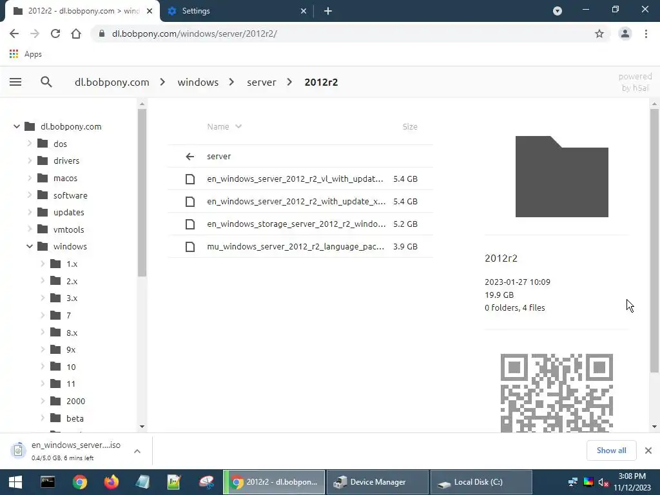Screen dimensions: 660x495
Task: Close the Settings tab
Action: tap(304, 11)
